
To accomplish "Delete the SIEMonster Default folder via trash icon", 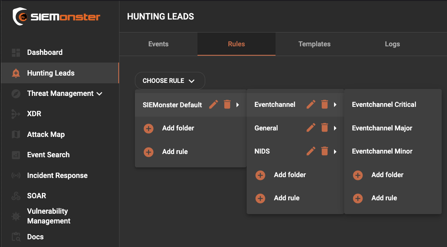I will [x=227, y=105].
